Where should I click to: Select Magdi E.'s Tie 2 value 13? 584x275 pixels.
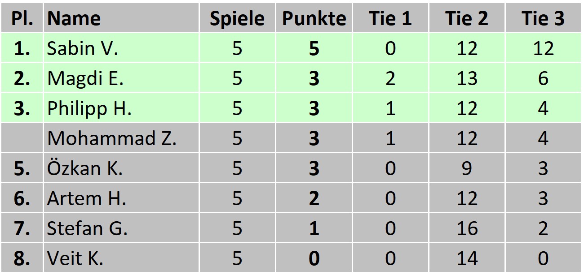(467, 78)
